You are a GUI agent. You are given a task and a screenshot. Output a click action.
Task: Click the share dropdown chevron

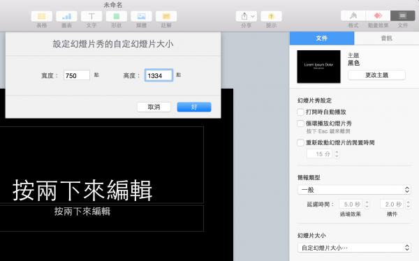(x=253, y=16)
